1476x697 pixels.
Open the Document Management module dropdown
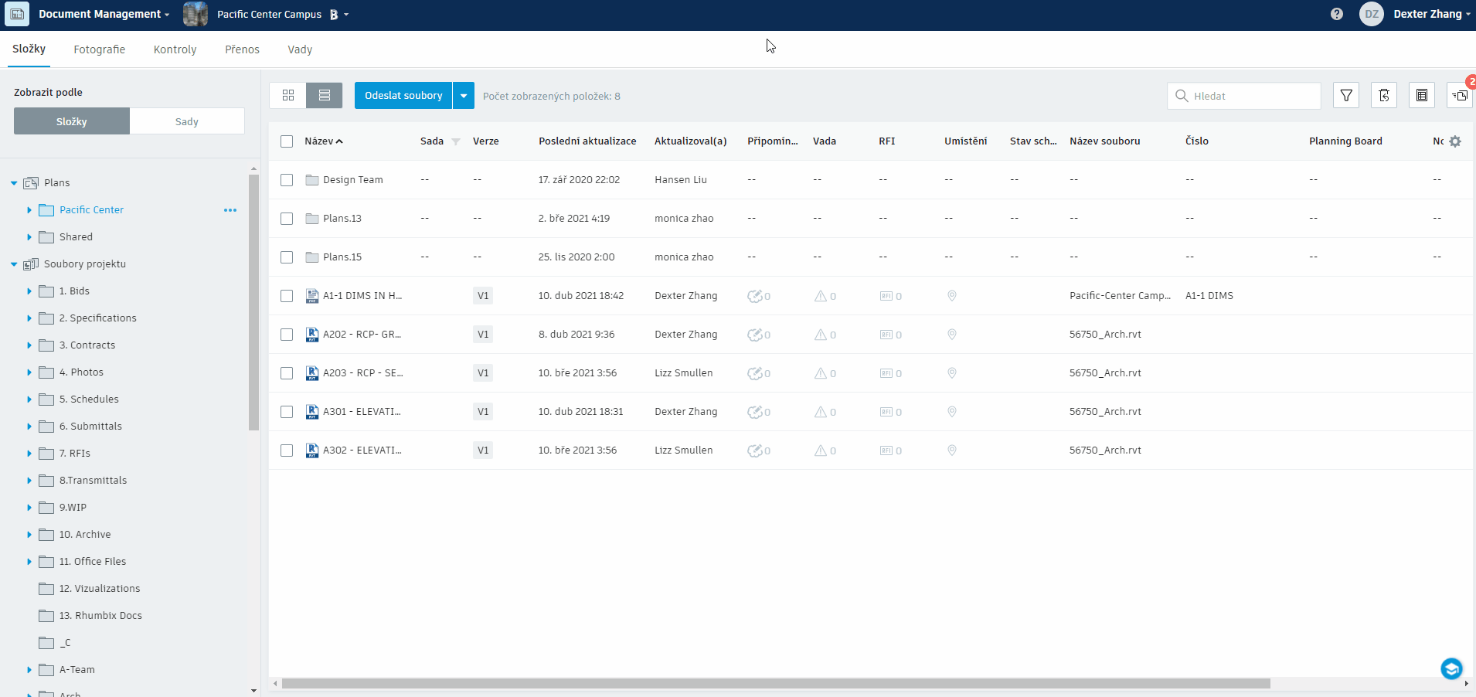[x=104, y=14]
